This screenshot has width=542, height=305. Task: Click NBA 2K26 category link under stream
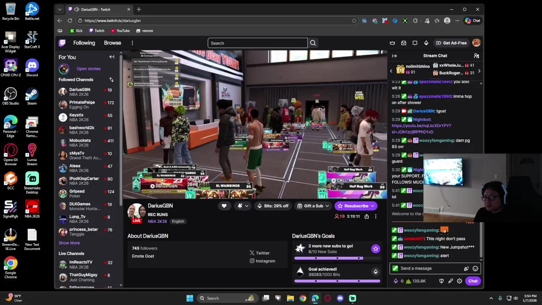157,221
